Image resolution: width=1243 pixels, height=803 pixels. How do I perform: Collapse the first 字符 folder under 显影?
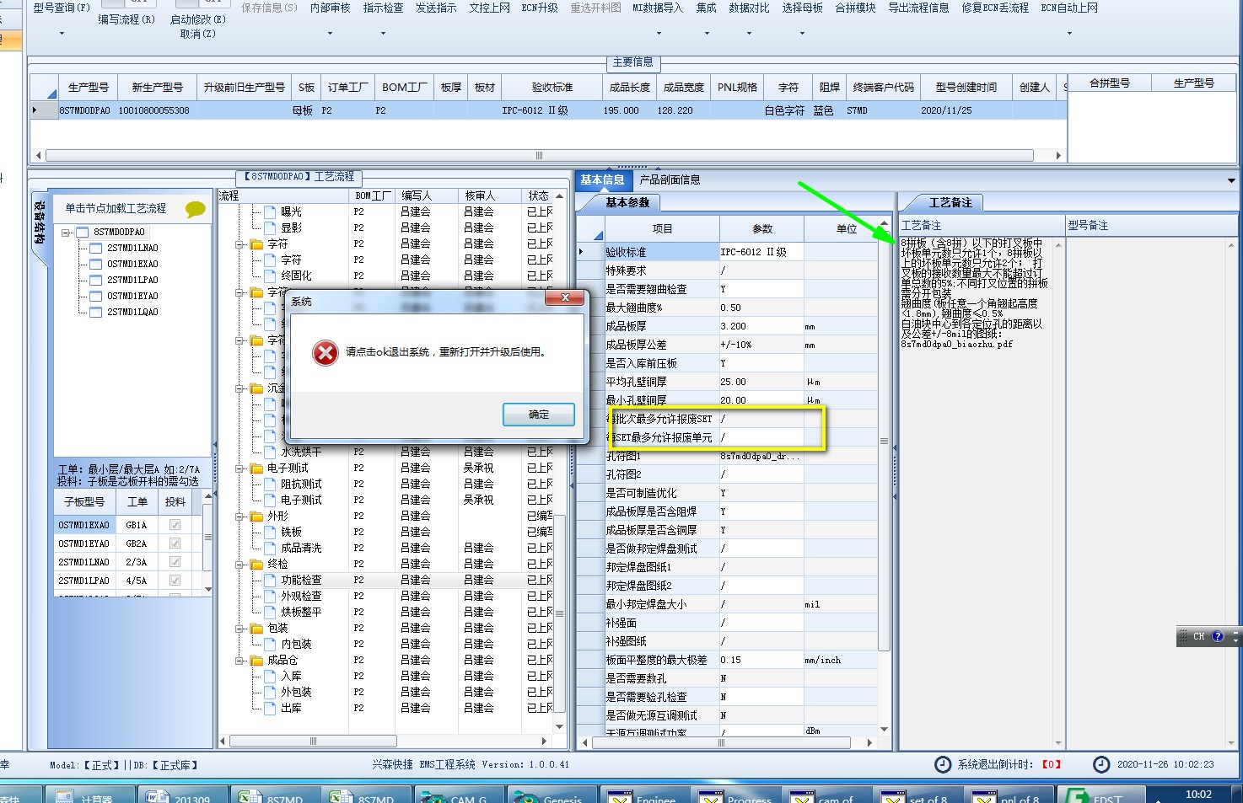pyautogui.click(x=239, y=244)
